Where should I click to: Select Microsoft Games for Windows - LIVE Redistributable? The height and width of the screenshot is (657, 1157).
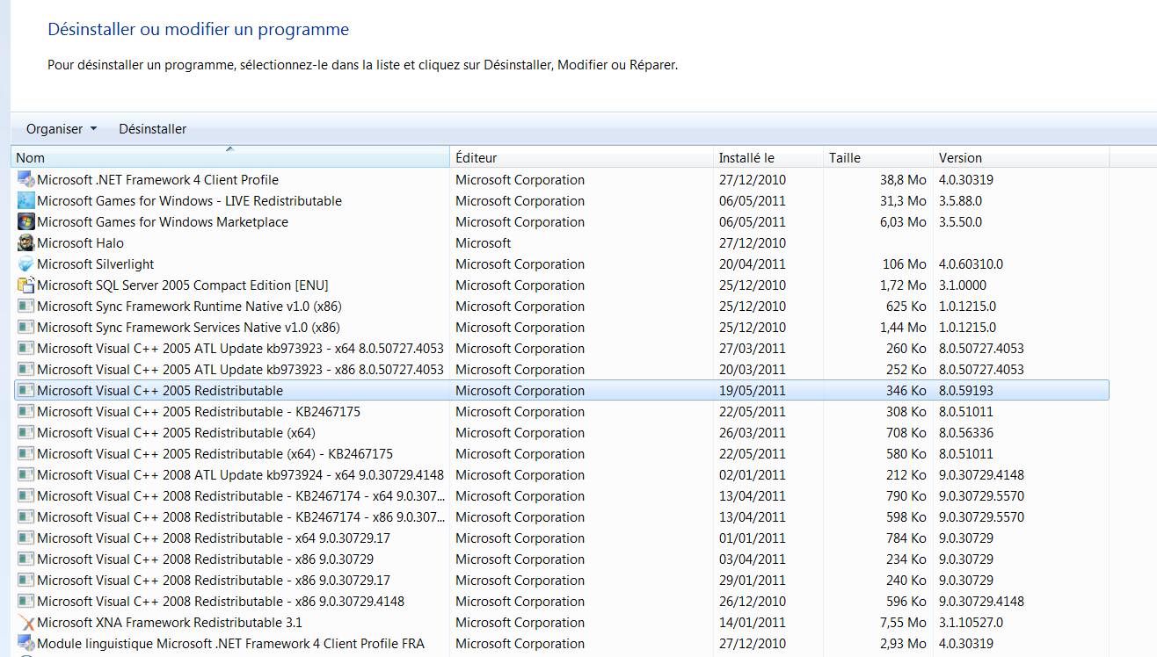coord(189,200)
